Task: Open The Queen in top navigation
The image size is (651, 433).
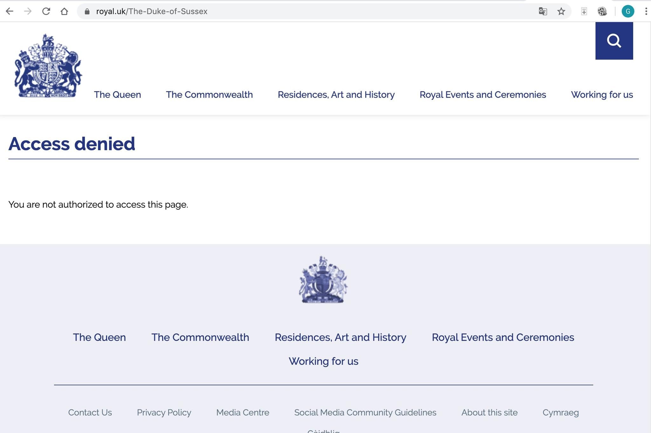Action: [x=117, y=95]
